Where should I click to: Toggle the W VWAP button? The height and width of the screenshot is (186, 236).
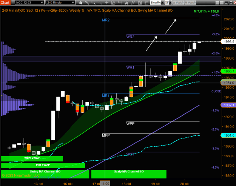(x=178, y=3)
